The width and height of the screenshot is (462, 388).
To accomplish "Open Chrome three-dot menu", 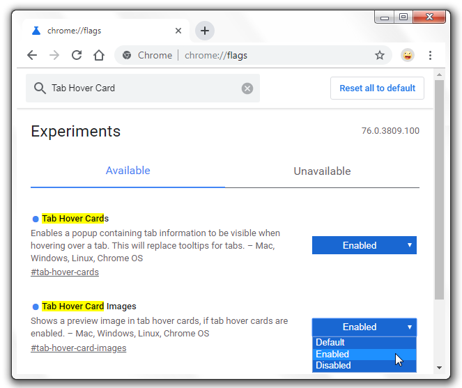I will click(x=430, y=55).
